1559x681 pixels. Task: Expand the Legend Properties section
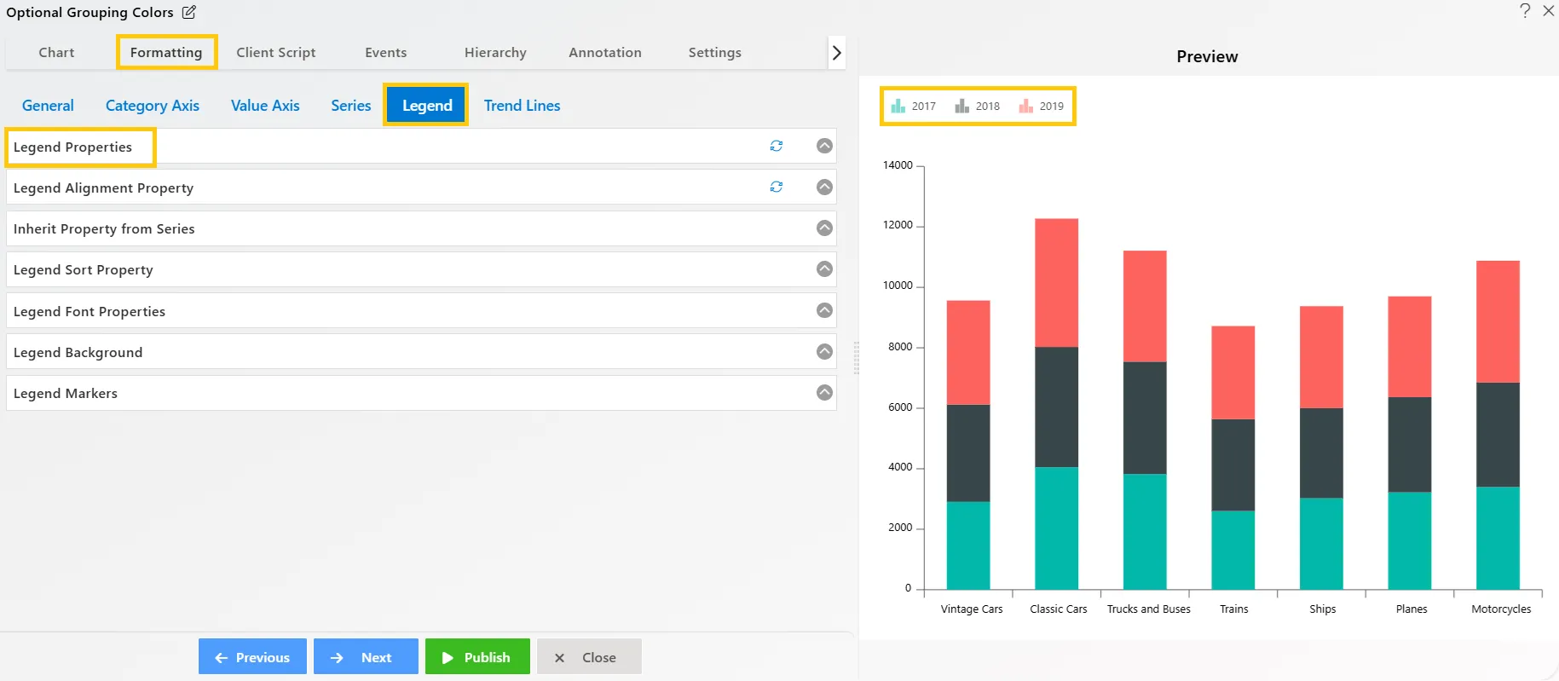pyautogui.click(x=824, y=146)
